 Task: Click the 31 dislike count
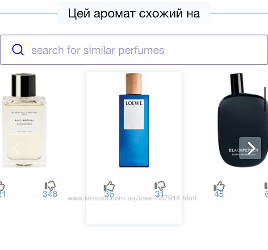(159, 194)
